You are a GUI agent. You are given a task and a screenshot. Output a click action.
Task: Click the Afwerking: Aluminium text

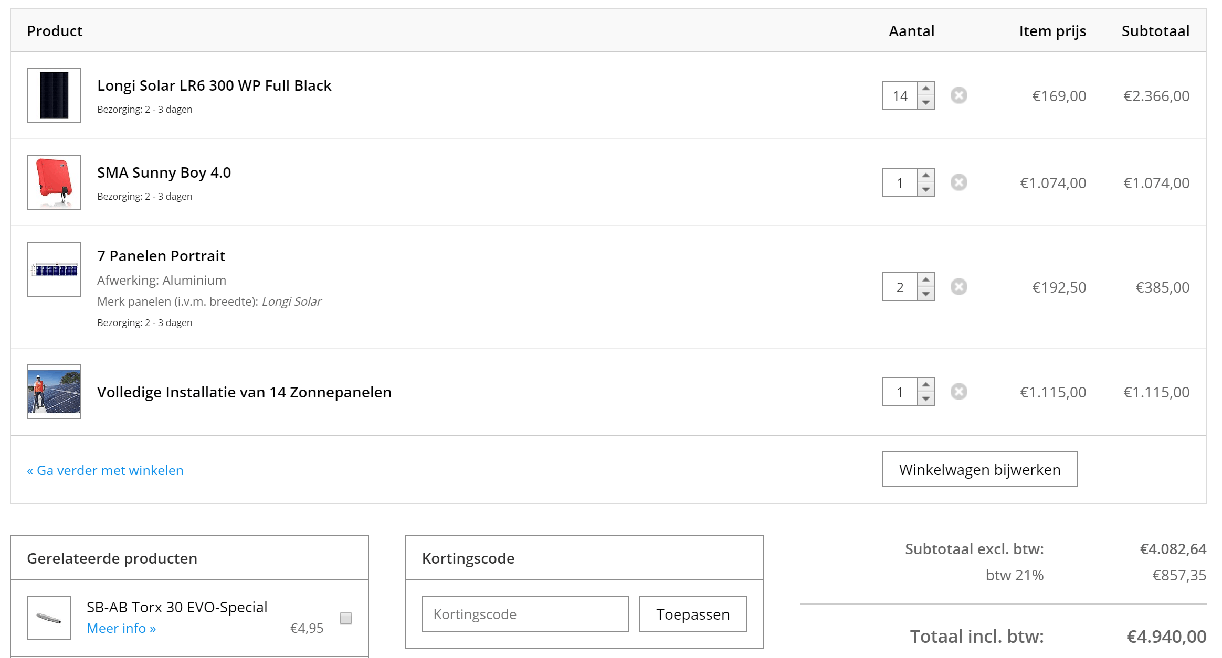click(162, 280)
